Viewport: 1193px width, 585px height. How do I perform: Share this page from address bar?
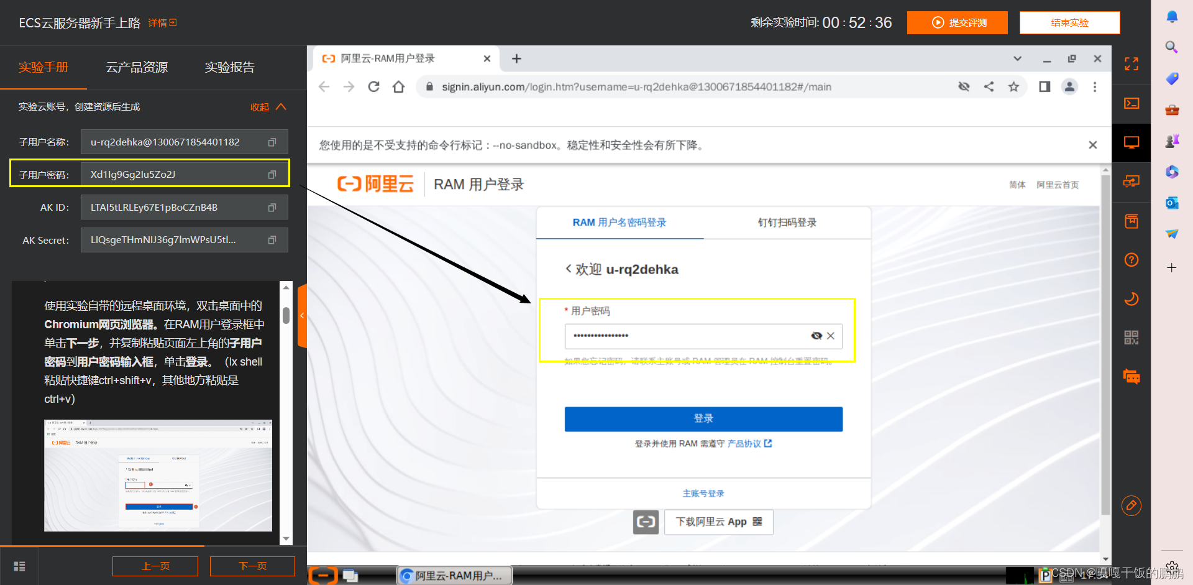[989, 87]
